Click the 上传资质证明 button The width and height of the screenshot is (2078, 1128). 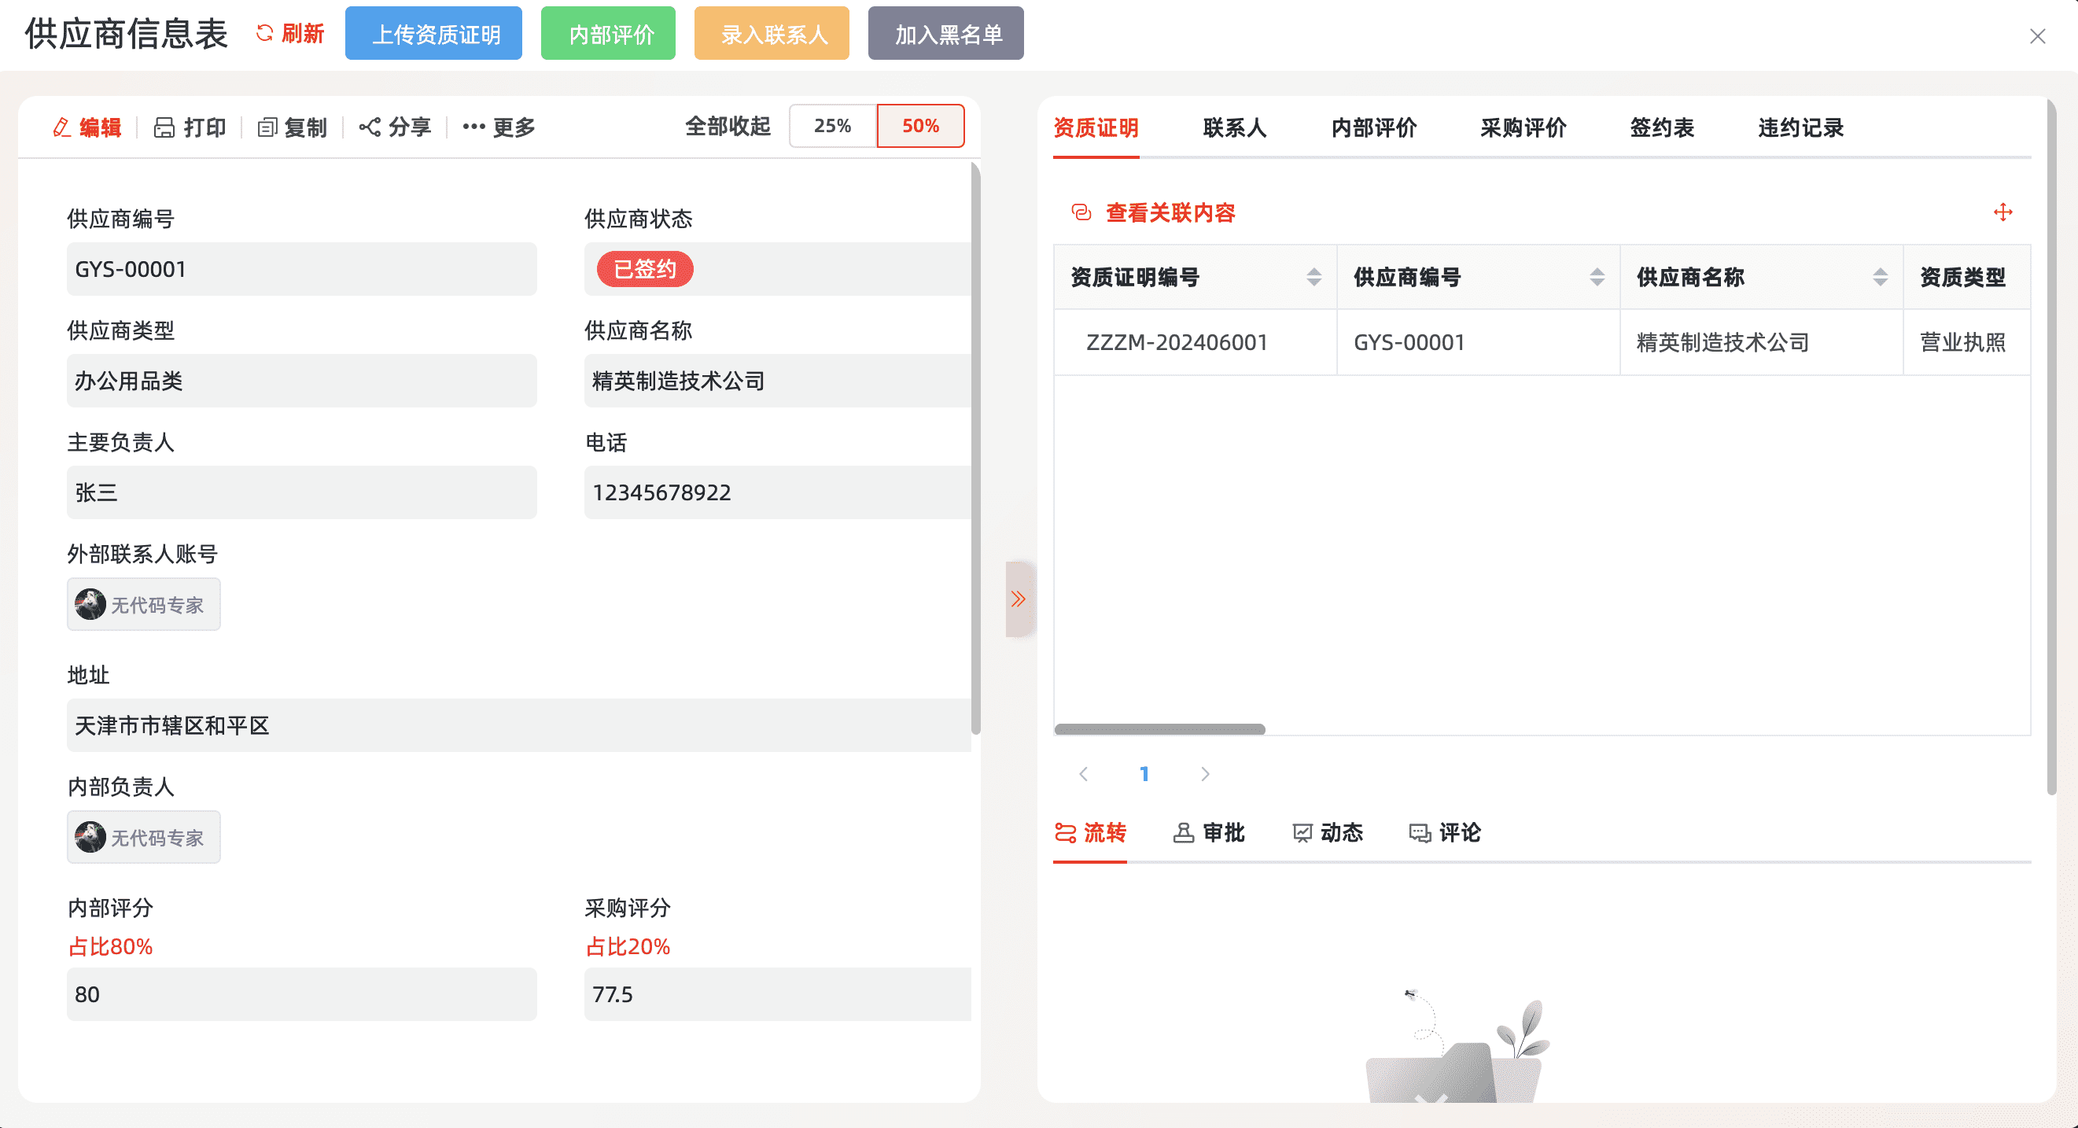pos(434,34)
